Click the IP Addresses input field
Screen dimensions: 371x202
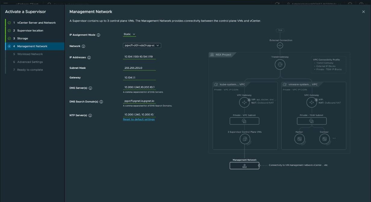139,57
